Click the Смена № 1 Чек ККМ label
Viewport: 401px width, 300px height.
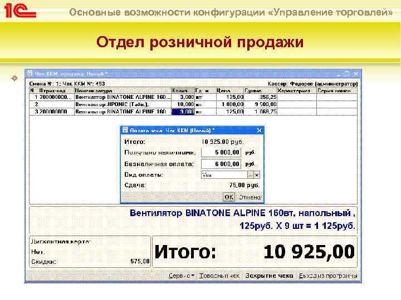[67, 84]
